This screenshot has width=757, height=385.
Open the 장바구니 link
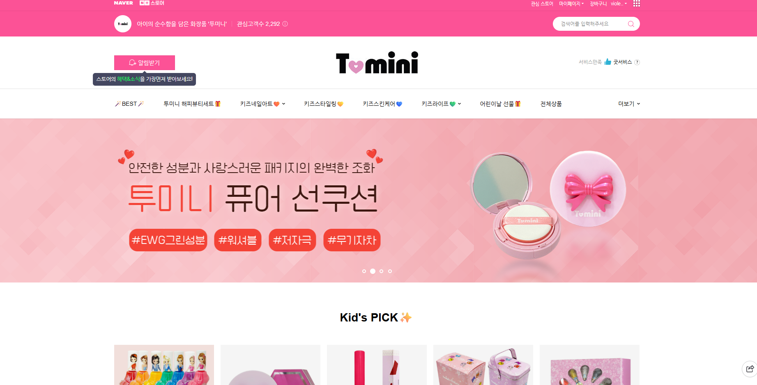point(598,4)
